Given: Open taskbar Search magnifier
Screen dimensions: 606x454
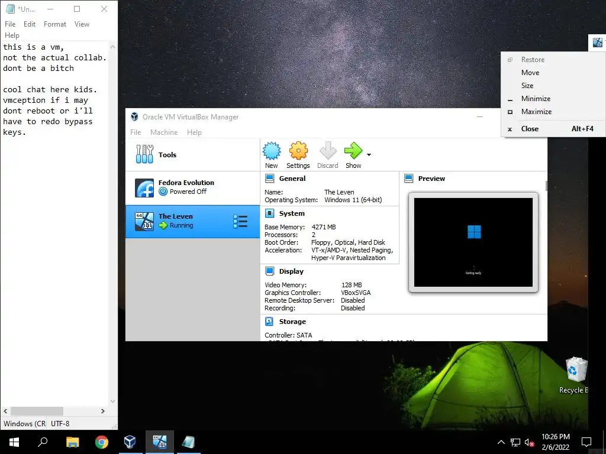Looking at the screenshot, I should [43, 442].
